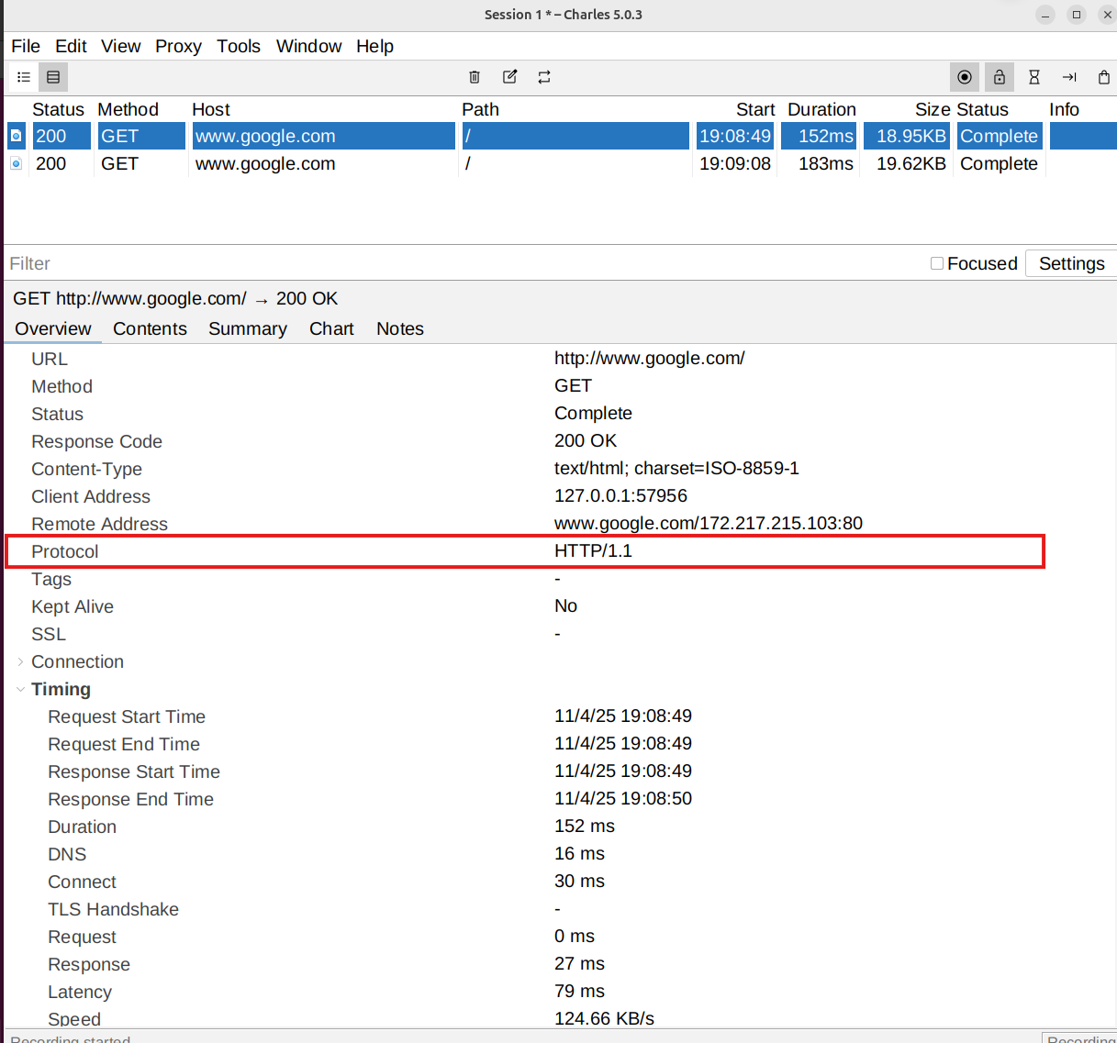Switch to Sequence view icon
The height and width of the screenshot is (1043, 1117).
click(x=53, y=77)
